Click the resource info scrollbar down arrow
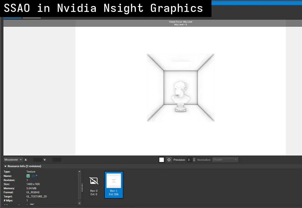This screenshot has height=208, width=302. pyautogui.click(x=79, y=203)
